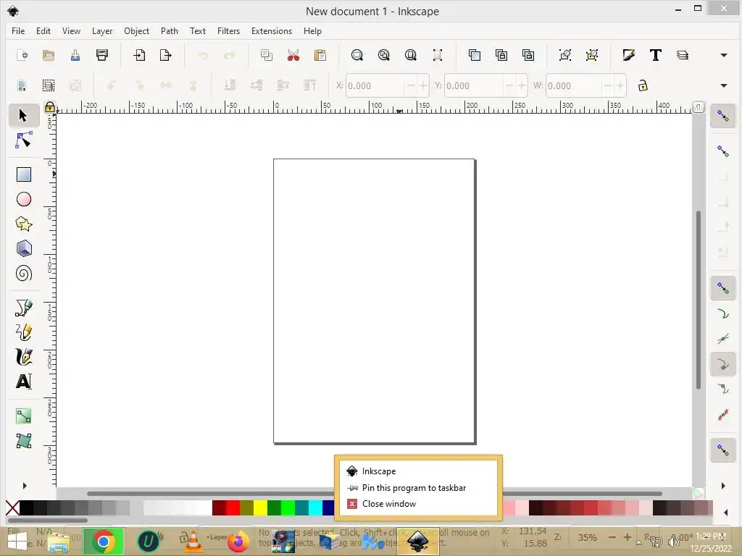Pick the 3D box tool
Viewport: 742px width, 556px height.
click(x=24, y=249)
